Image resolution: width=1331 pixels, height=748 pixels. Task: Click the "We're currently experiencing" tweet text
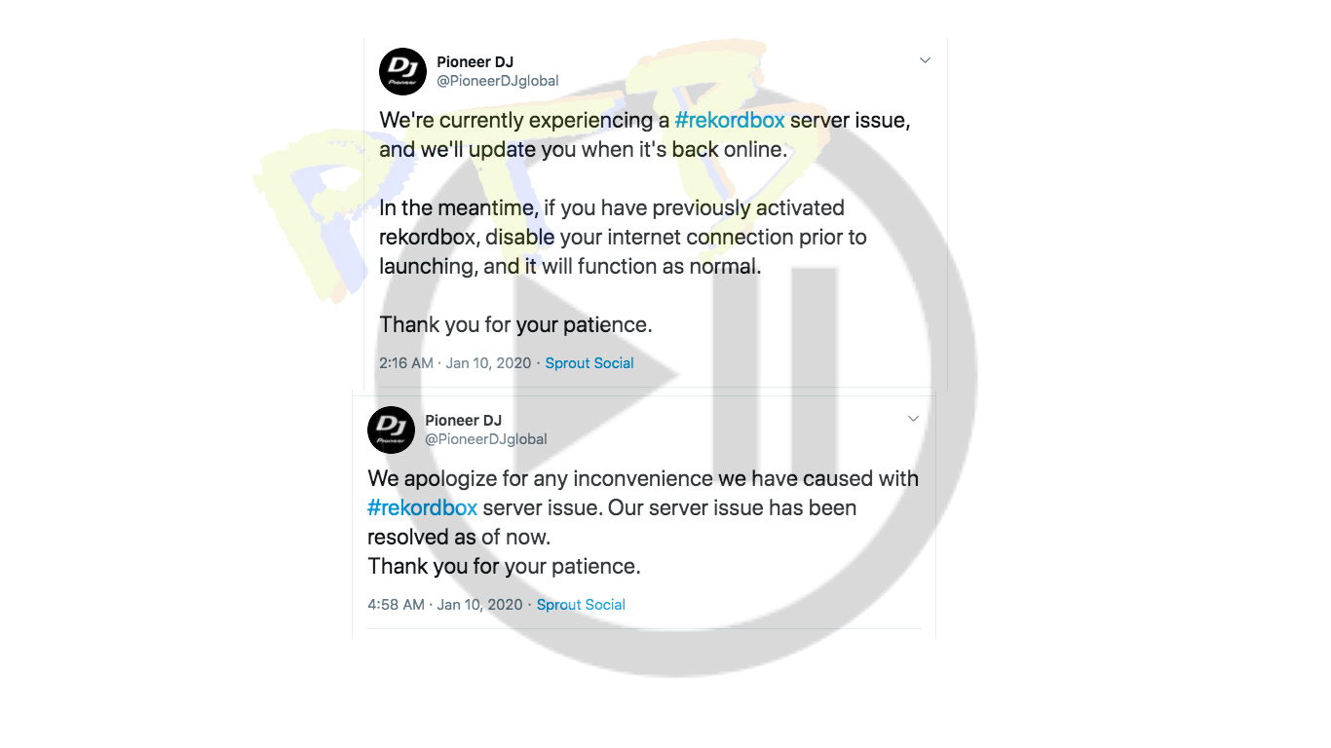645,135
